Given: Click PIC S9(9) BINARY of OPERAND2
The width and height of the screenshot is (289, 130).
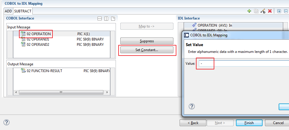Looking at the screenshot, I should (90, 44).
